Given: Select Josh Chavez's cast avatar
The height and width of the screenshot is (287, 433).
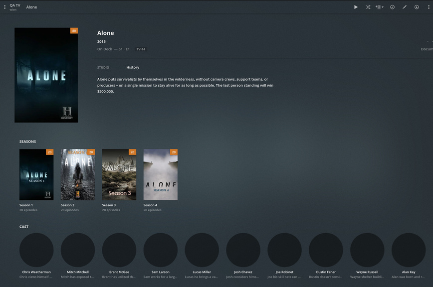Looking at the screenshot, I should point(243,250).
